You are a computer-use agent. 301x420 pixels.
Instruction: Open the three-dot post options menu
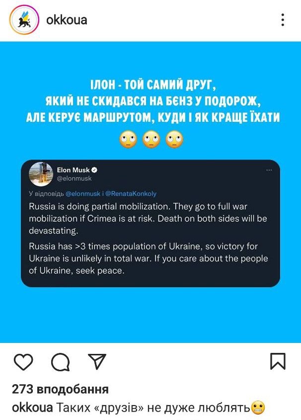pyautogui.click(x=283, y=20)
